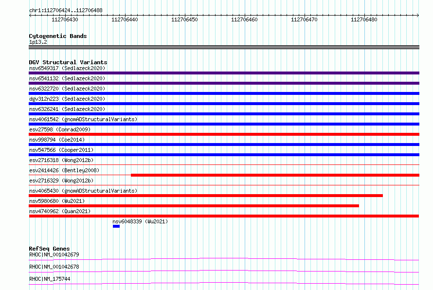
Task: Click blue bar below nsv4061542 gnomAD
Action: coord(224,124)
